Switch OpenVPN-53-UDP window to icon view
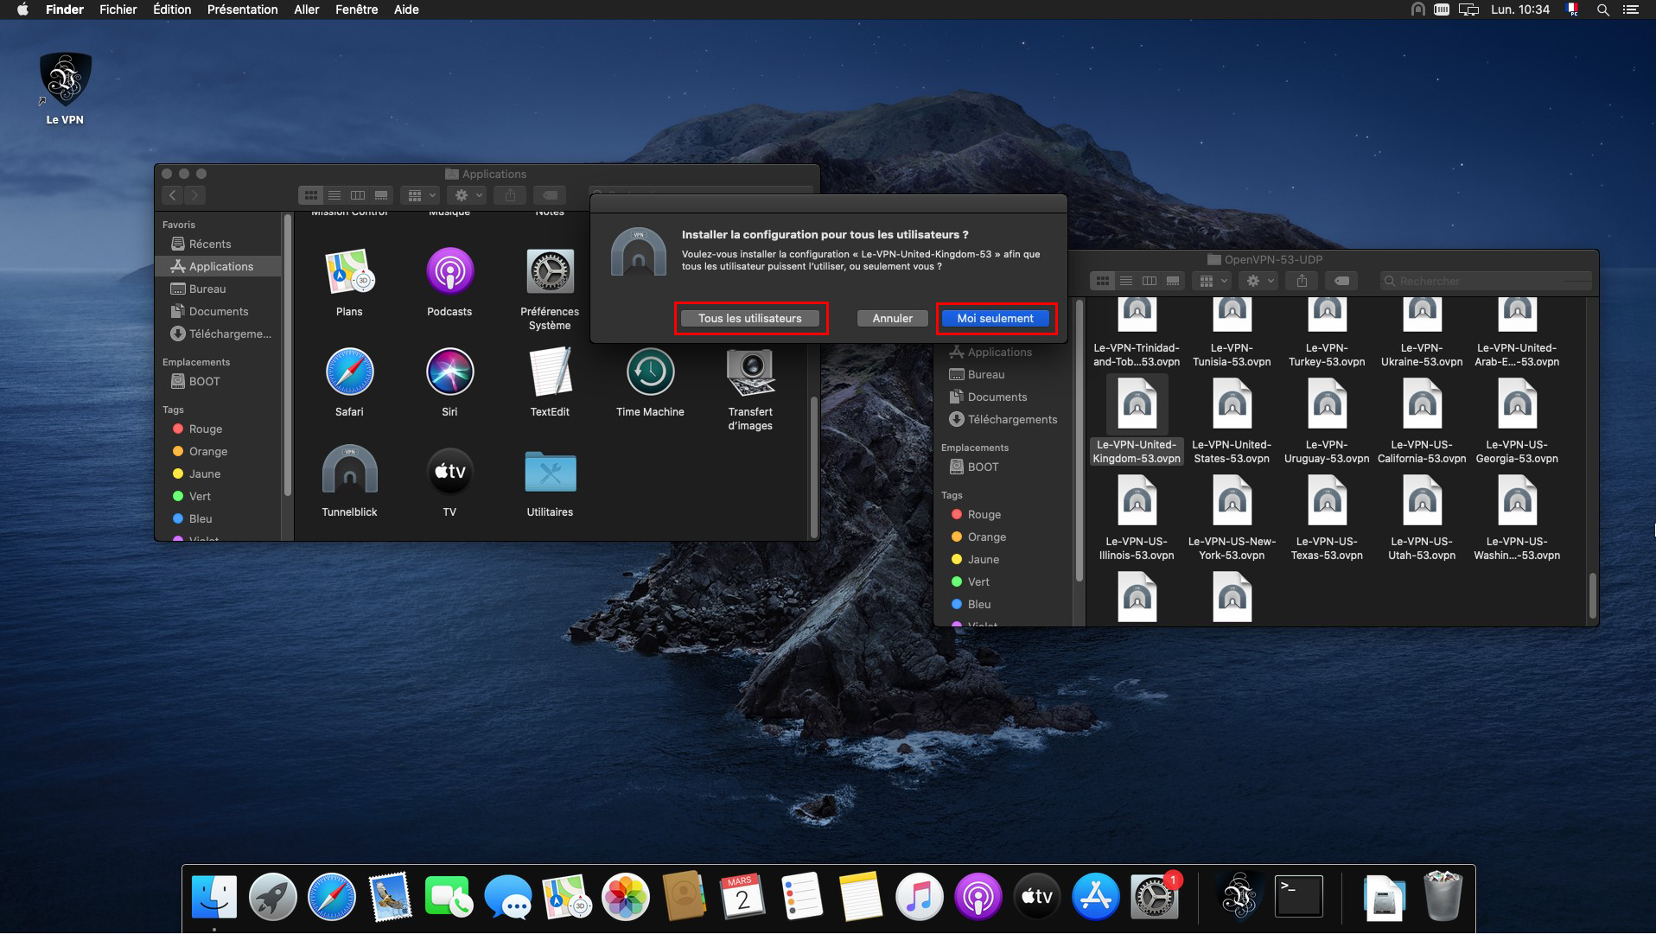 pyautogui.click(x=1103, y=281)
